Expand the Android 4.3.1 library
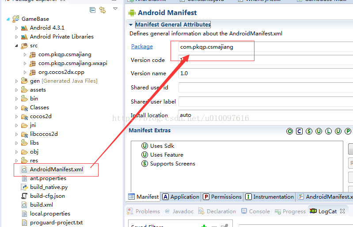 [16, 28]
